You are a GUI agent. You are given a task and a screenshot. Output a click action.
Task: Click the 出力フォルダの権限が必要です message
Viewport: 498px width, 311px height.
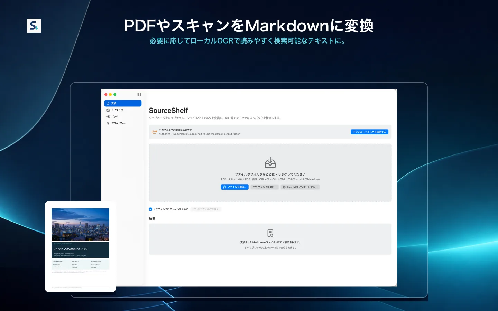(x=175, y=130)
